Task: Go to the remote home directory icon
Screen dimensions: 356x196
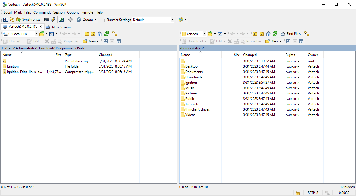Action: click(x=268, y=34)
